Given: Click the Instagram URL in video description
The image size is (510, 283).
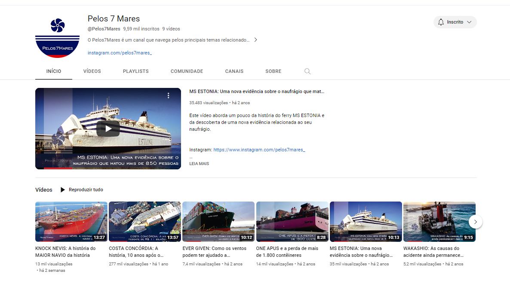Looking at the screenshot, I should 259,150.
